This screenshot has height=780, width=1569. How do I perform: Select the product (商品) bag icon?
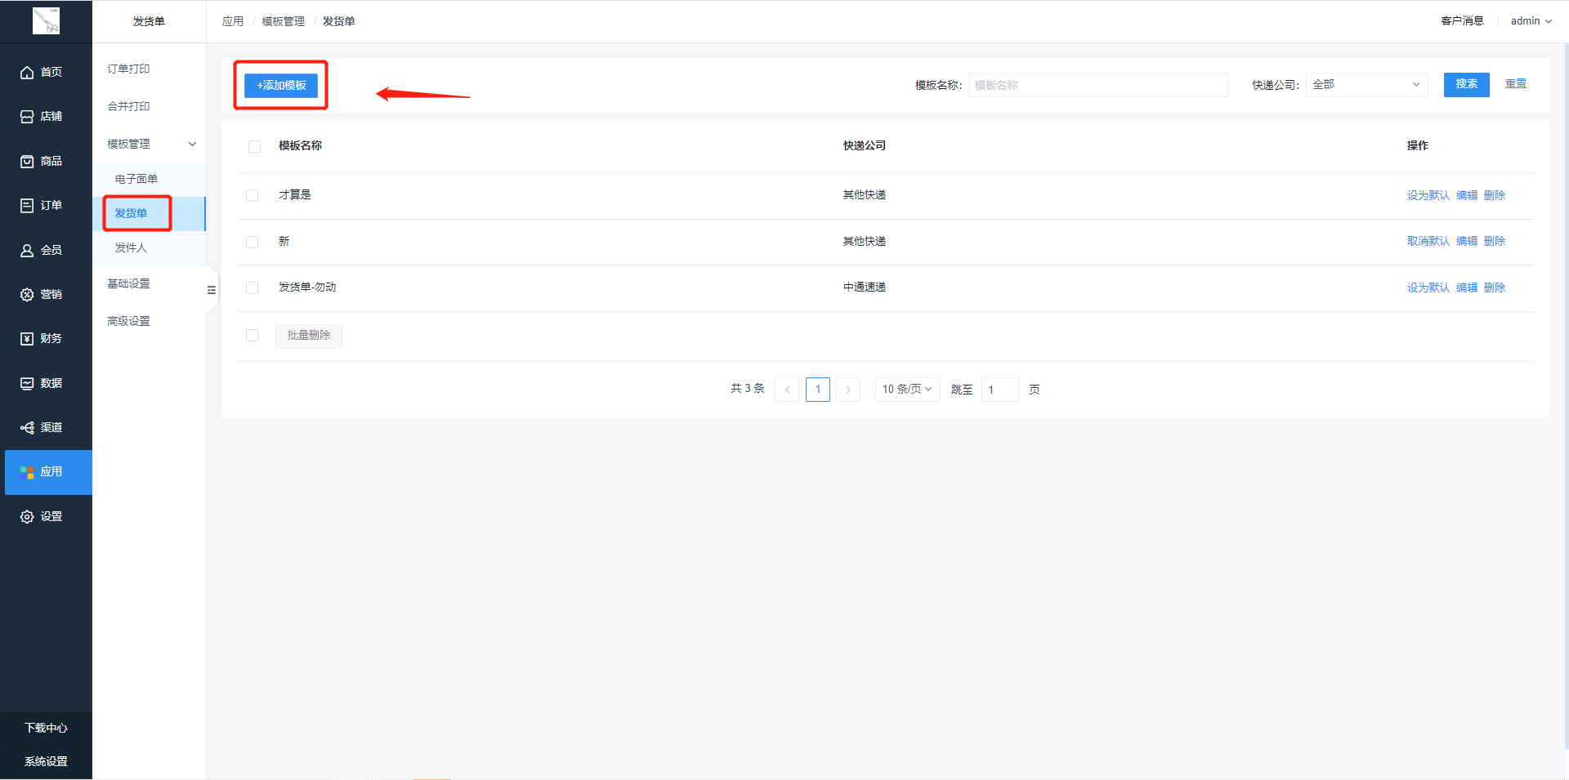(27, 162)
